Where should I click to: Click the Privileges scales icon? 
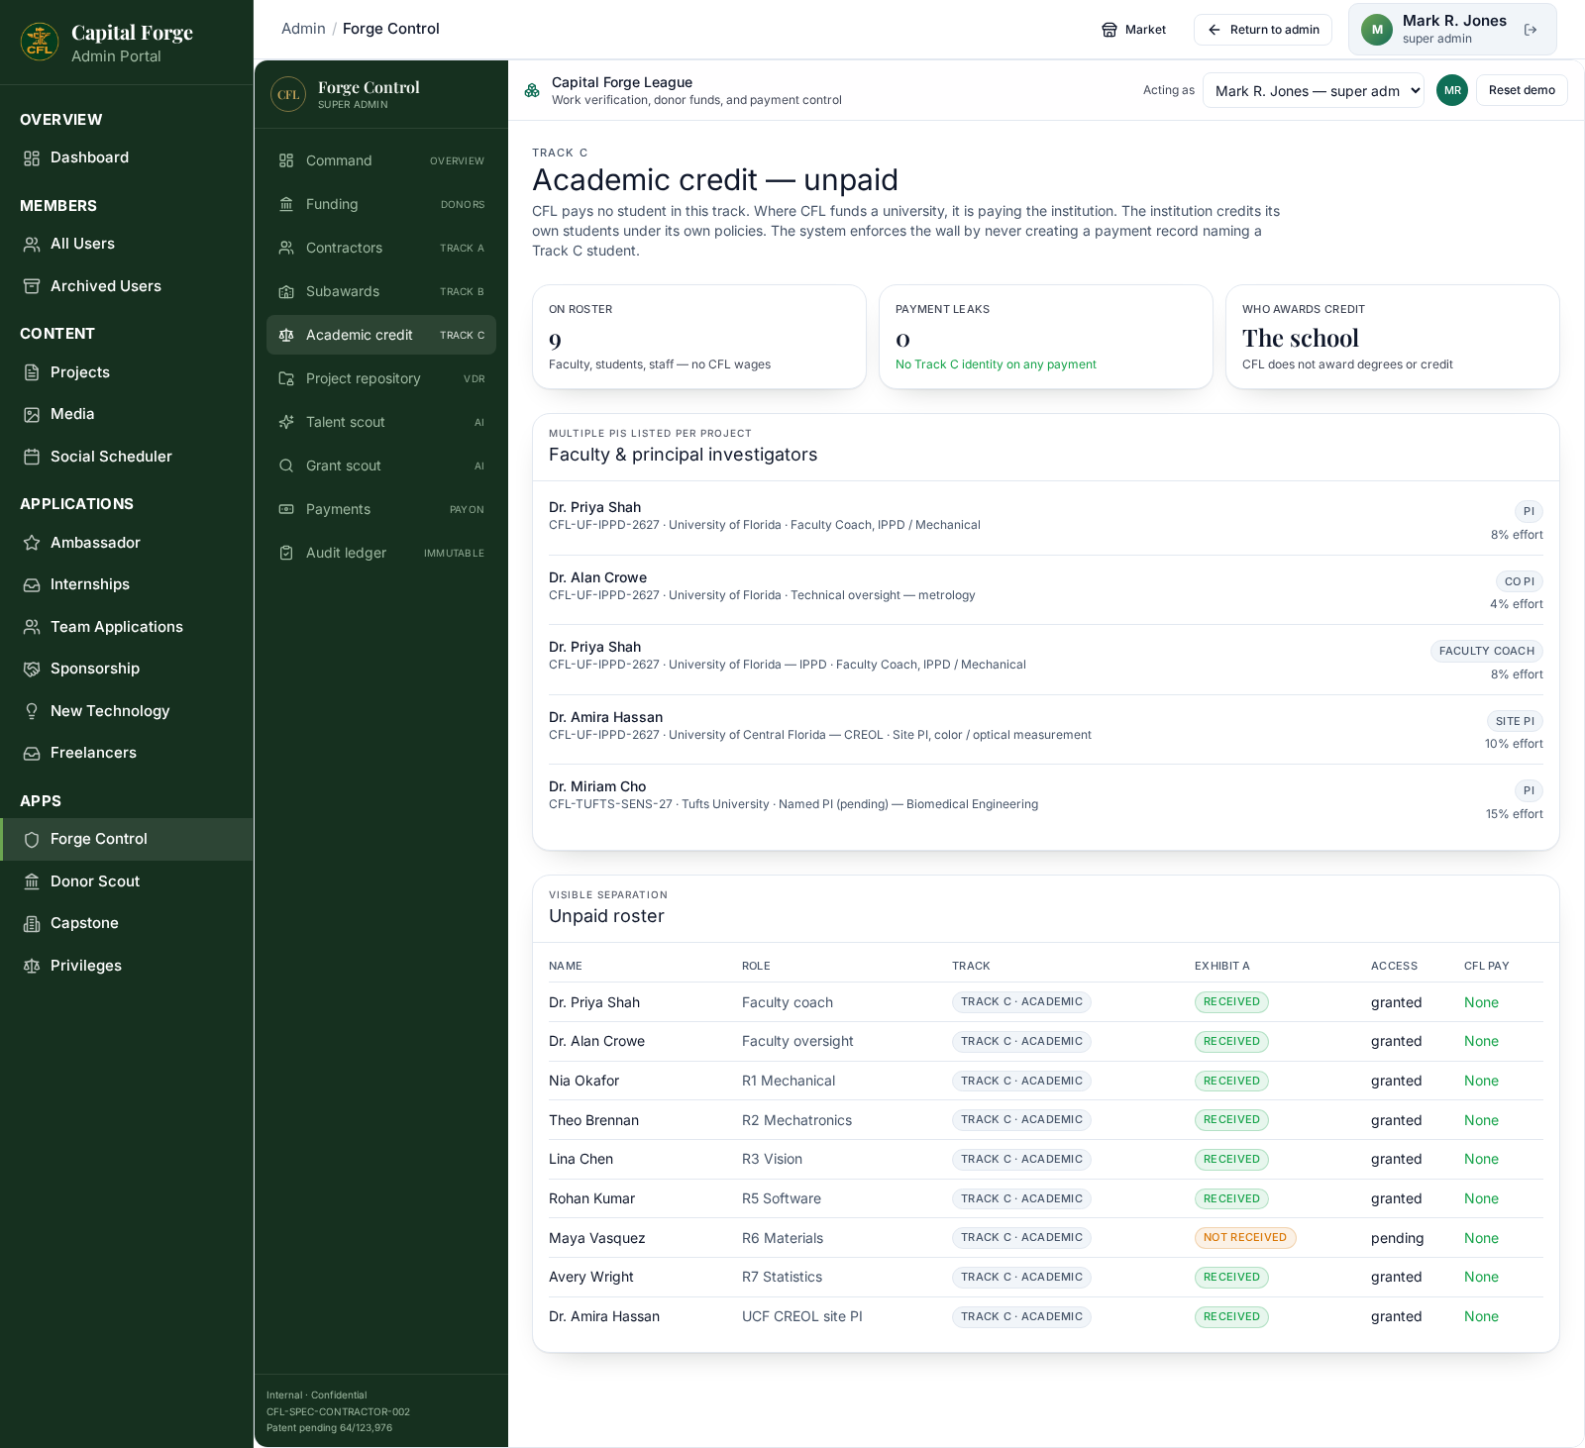click(x=32, y=966)
